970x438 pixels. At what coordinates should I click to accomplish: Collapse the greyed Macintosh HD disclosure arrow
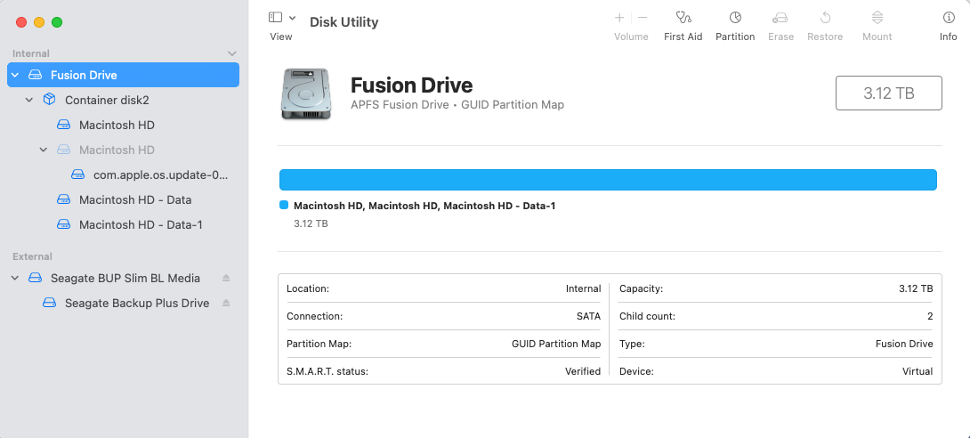point(44,150)
